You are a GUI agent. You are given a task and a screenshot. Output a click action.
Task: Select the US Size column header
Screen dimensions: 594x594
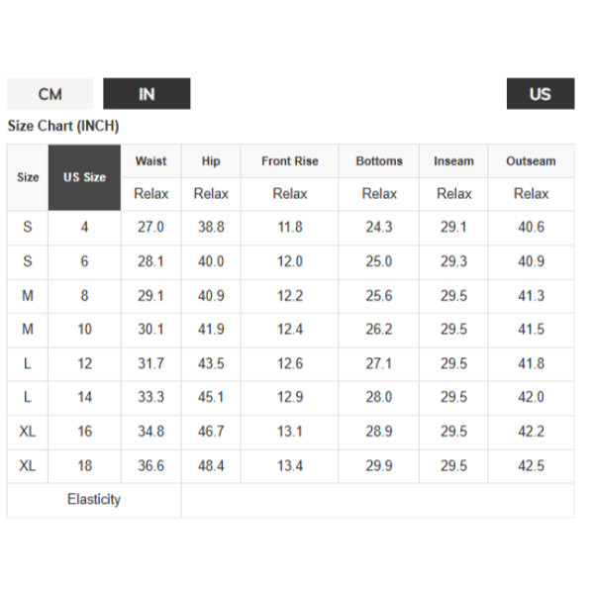[84, 177]
